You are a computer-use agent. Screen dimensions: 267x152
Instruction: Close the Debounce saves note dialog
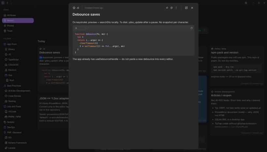[192, 8]
